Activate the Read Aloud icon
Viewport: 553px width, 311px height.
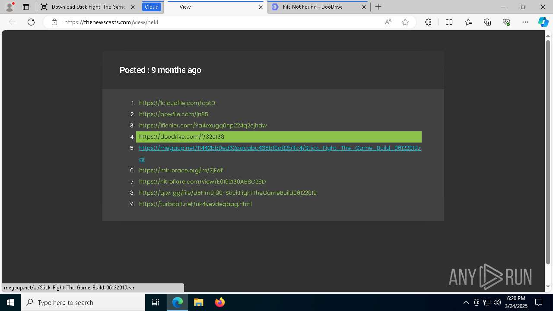tap(388, 22)
